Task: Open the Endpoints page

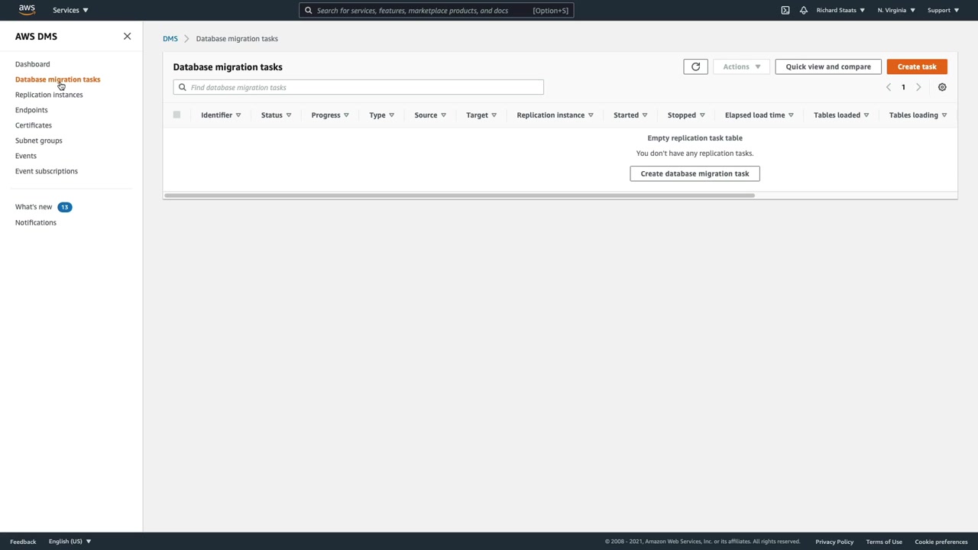Action: (x=31, y=110)
